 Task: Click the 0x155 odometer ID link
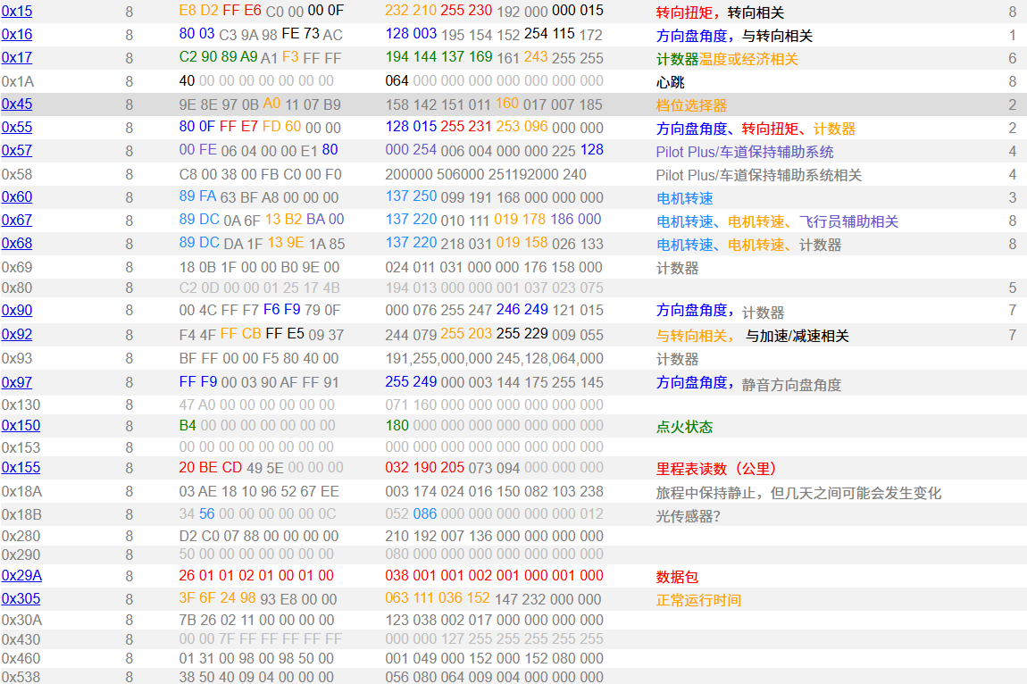click(x=21, y=468)
